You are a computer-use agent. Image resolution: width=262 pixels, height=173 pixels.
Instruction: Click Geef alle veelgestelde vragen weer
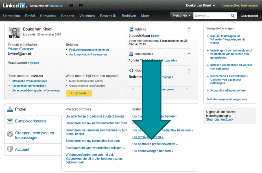click(227, 99)
